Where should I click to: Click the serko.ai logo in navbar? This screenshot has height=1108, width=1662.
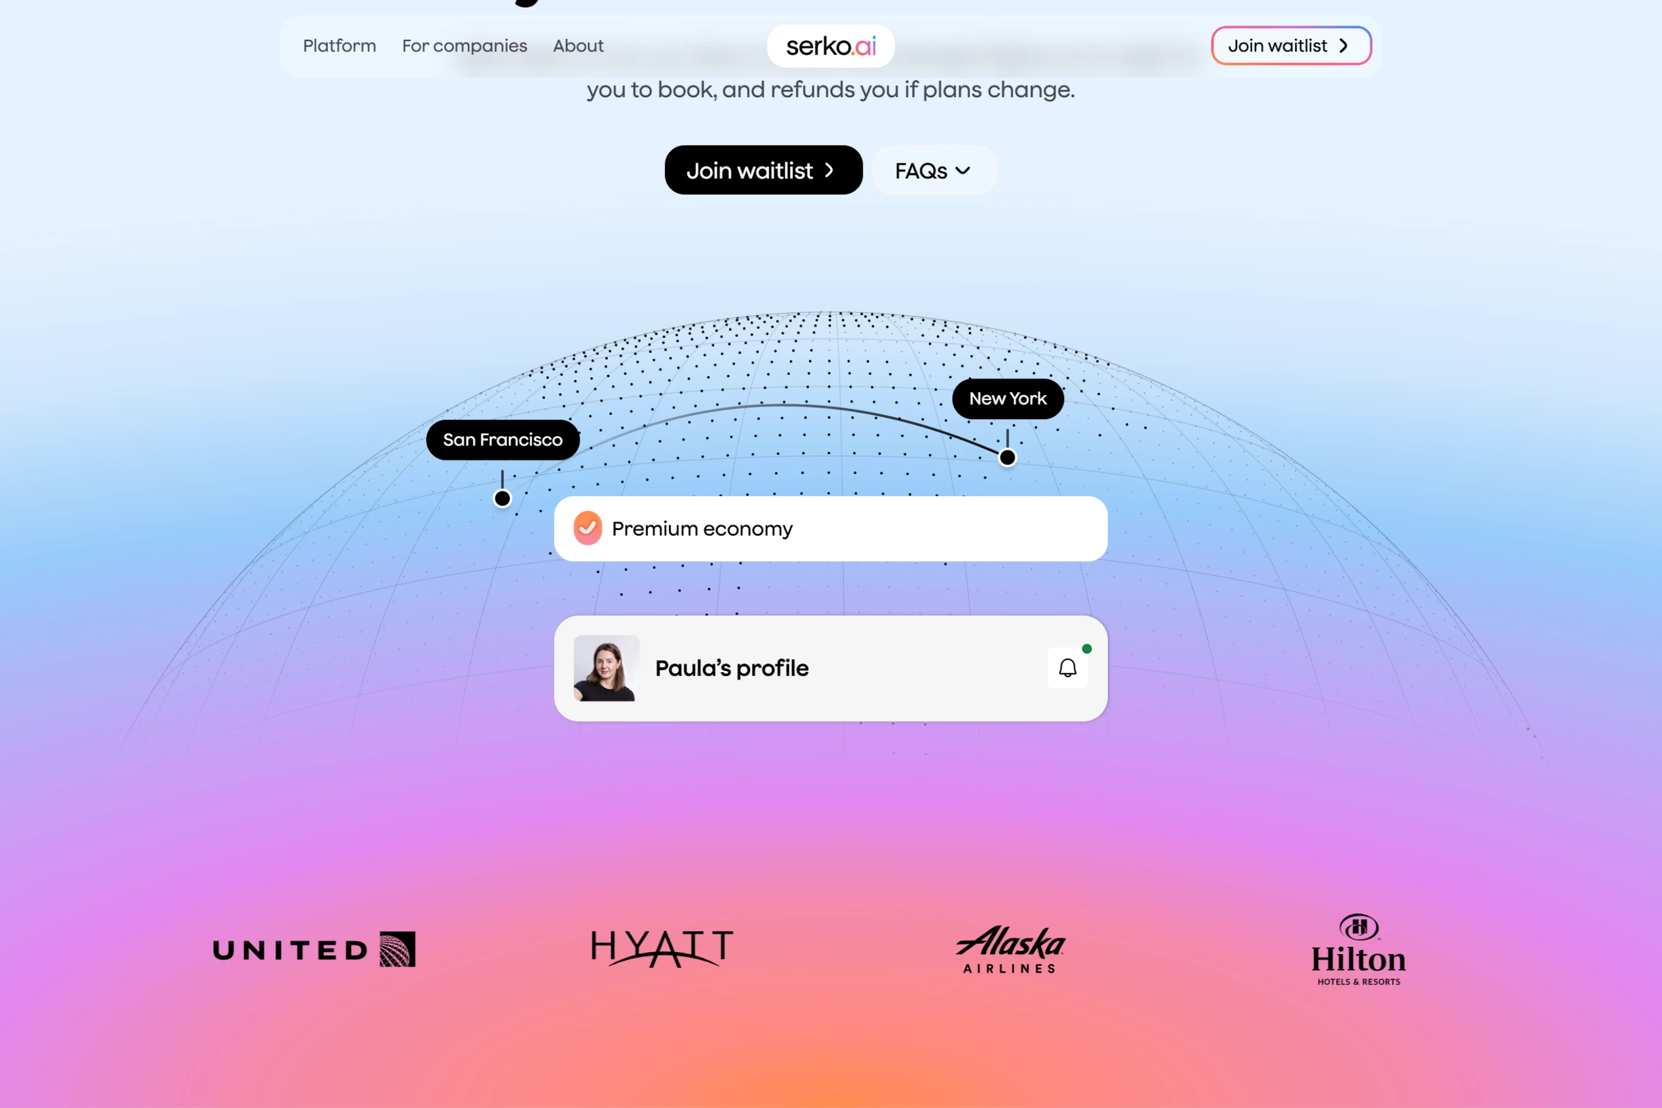tap(830, 46)
